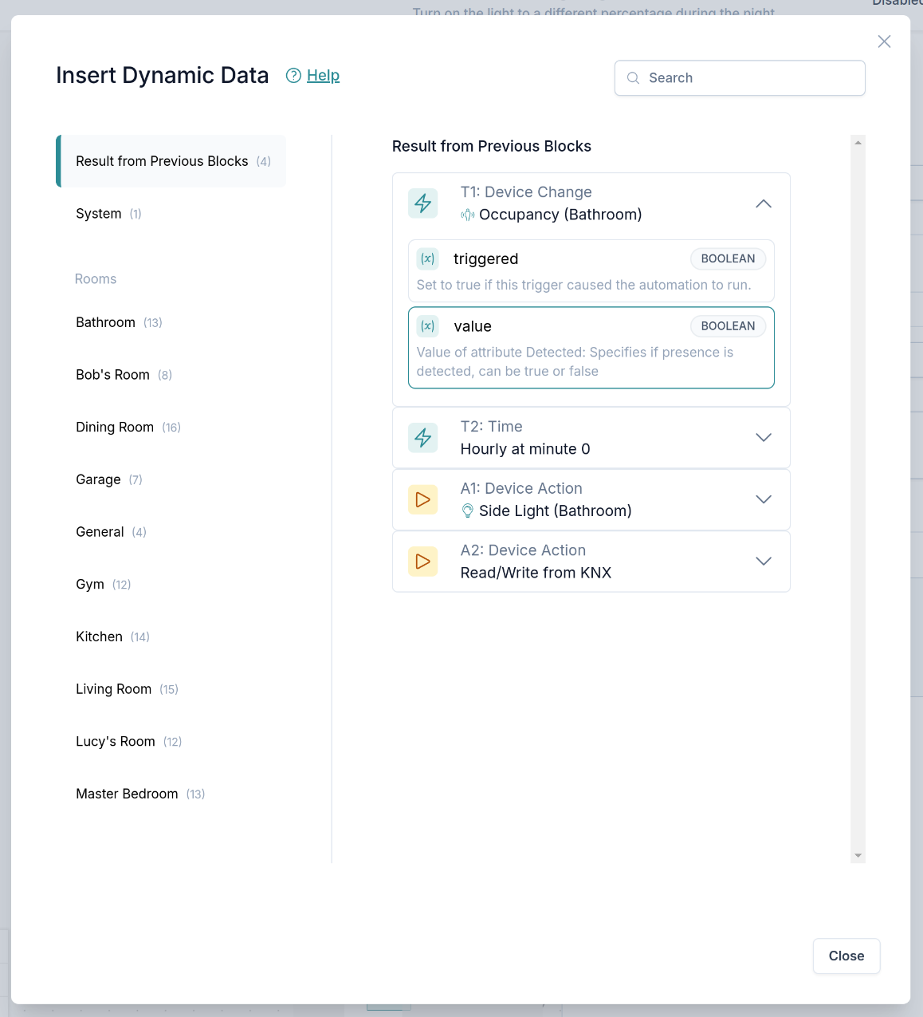Viewport: 923px width, 1017px height.
Task: Collapse the T1 Device Change block
Action: click(x=763, y=203)
